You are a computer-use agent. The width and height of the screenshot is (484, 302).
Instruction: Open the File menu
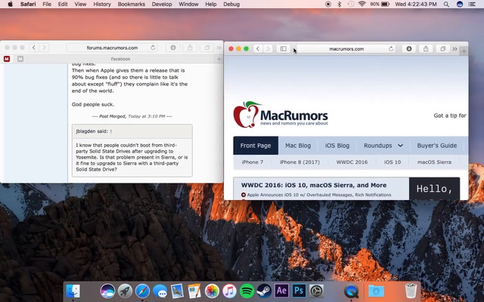[47, 4]
